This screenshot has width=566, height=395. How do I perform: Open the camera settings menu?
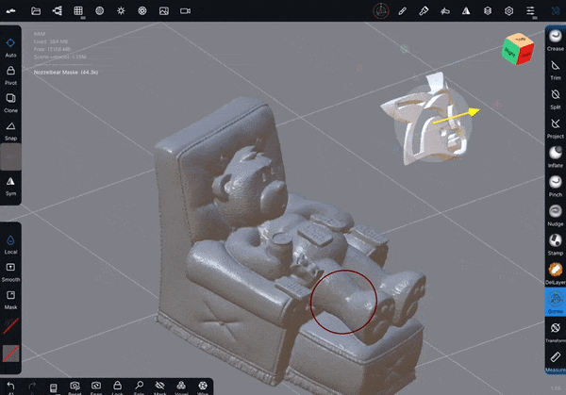[x=185, y=10]
